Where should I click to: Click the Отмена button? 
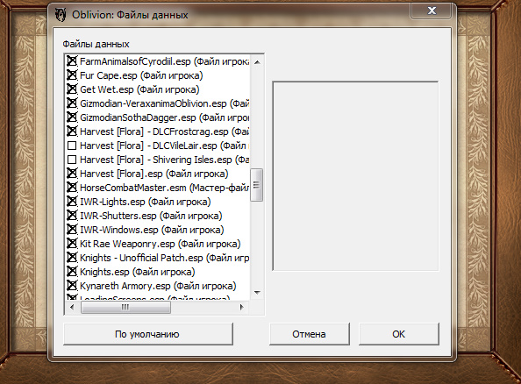coord(309,334)
